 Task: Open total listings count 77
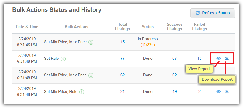tap(123, 58)
